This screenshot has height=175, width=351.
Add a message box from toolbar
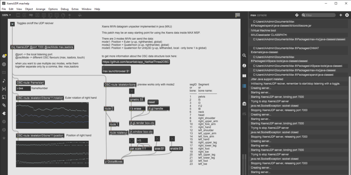[x=24, y=15]
